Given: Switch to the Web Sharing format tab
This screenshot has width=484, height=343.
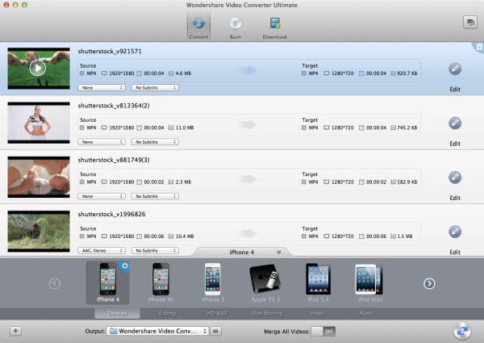Looking at the screenshot, I should 267,313.
